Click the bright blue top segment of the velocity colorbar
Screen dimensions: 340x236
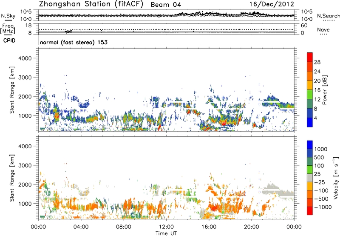coord(310,145)
